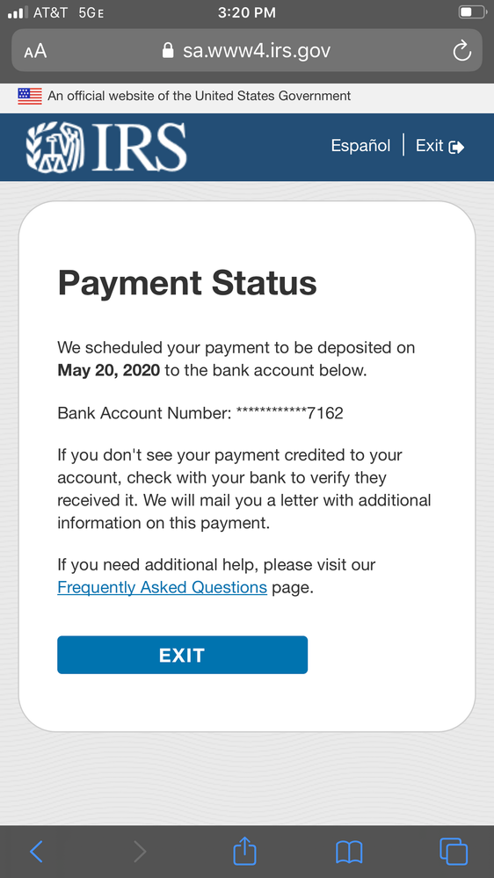The image size is (494, 878).
Task: Tap the US flag icon
Action: point(30,96)
